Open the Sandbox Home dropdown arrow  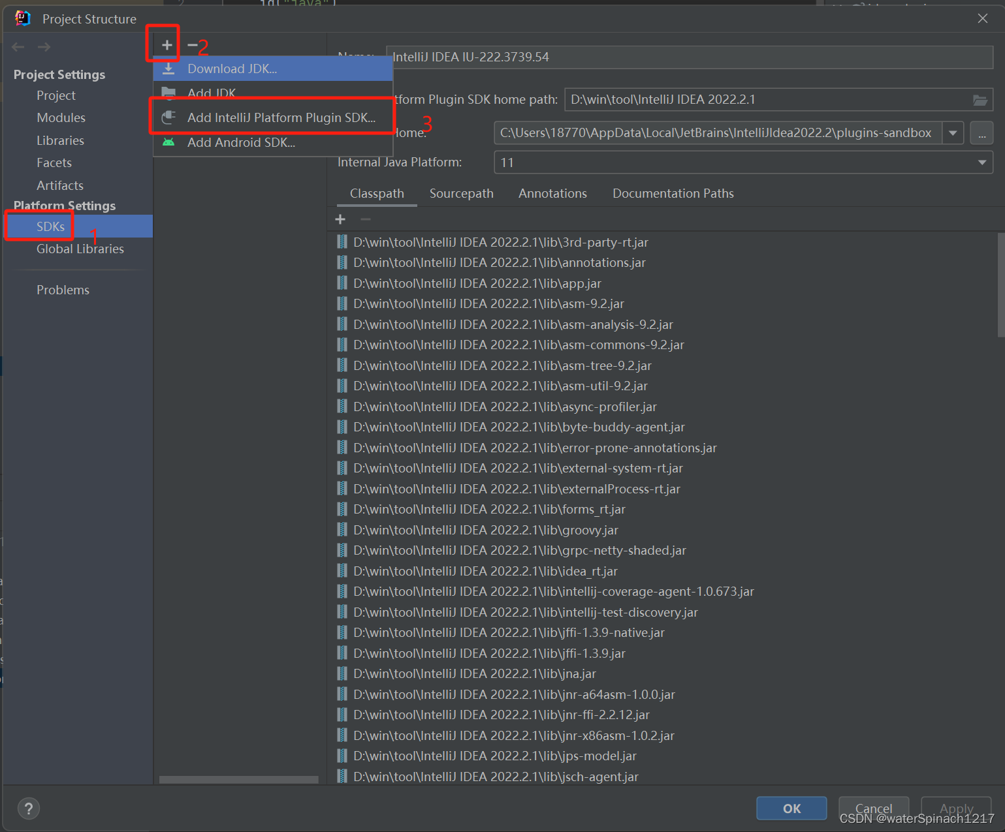coord(953,133)
